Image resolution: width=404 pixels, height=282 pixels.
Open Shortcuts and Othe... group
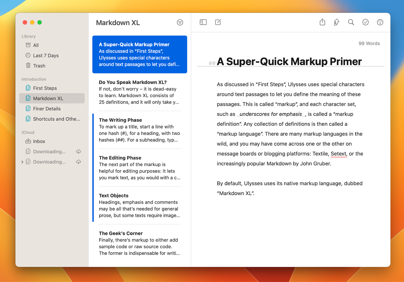click(x=52, y=119)
